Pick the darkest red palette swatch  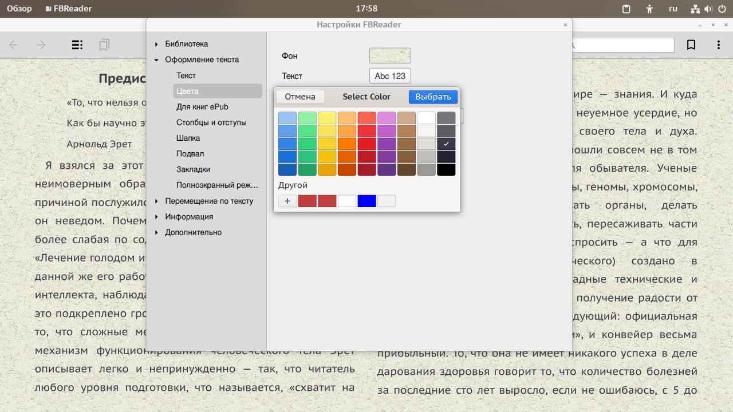(x=366, y=169)
